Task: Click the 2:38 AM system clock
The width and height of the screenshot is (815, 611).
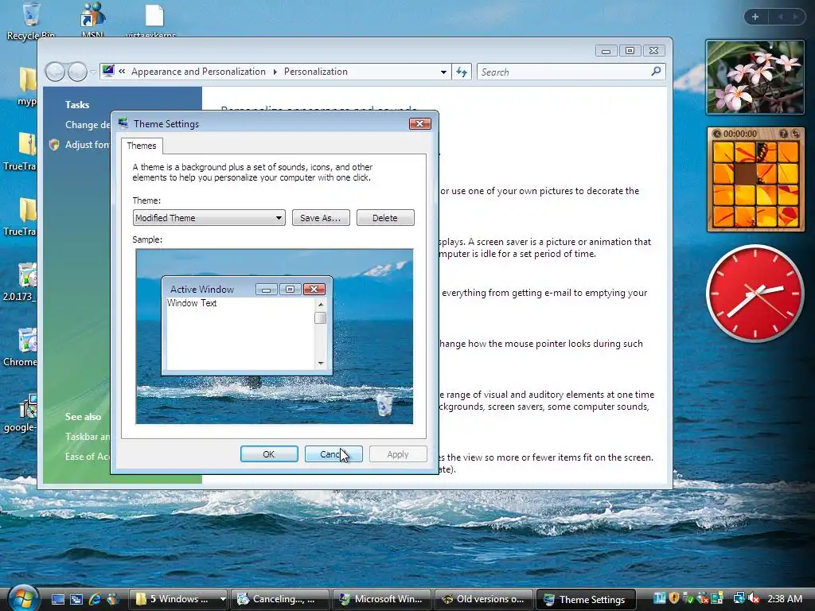Action: point(785,598)
